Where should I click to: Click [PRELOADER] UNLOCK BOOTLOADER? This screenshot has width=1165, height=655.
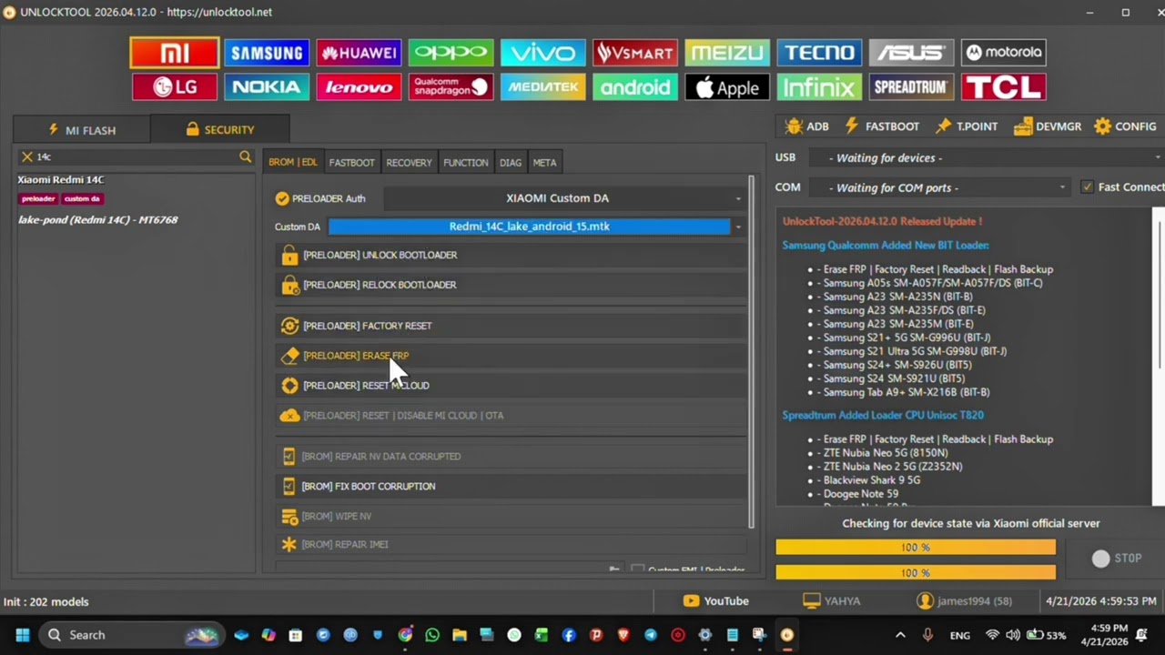(x=511, y=256)
